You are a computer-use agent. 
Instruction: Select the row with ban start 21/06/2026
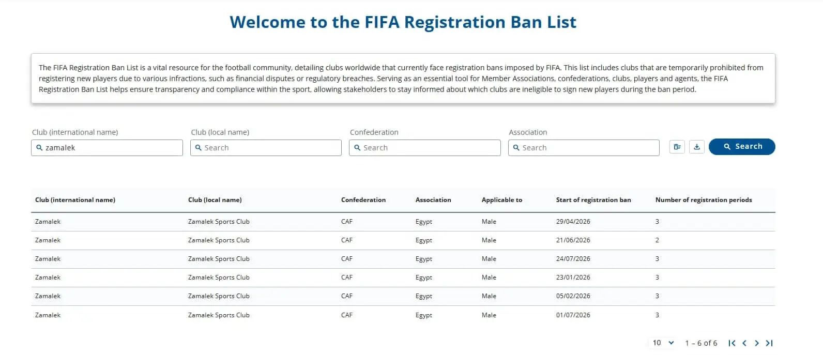pyautogui.click(x=403, y=240)
